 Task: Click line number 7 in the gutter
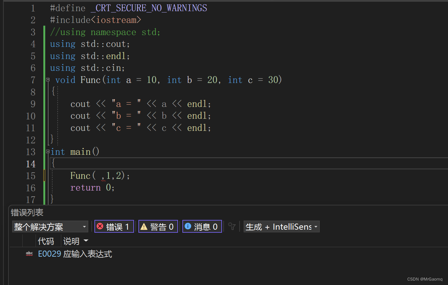[x=33, y=80]
